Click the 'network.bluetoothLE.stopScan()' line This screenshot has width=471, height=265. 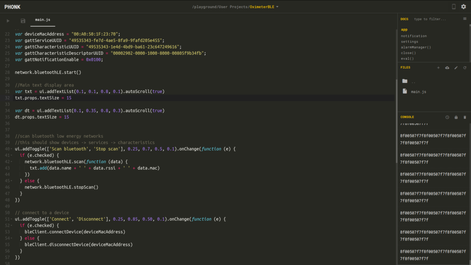pos(62,187)
